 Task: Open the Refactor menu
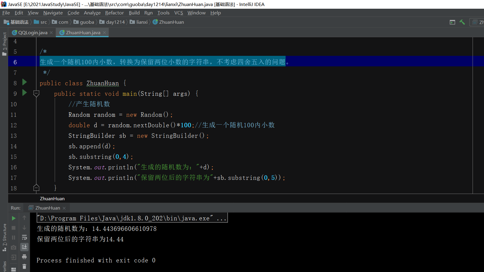coord(115,13)
